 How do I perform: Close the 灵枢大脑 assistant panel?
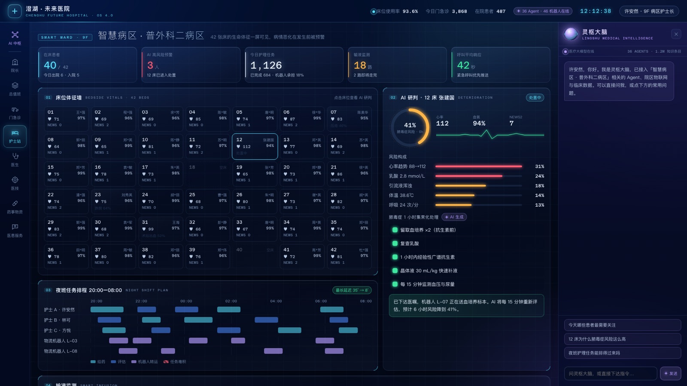pyautogui.click(x=676, y=34)
